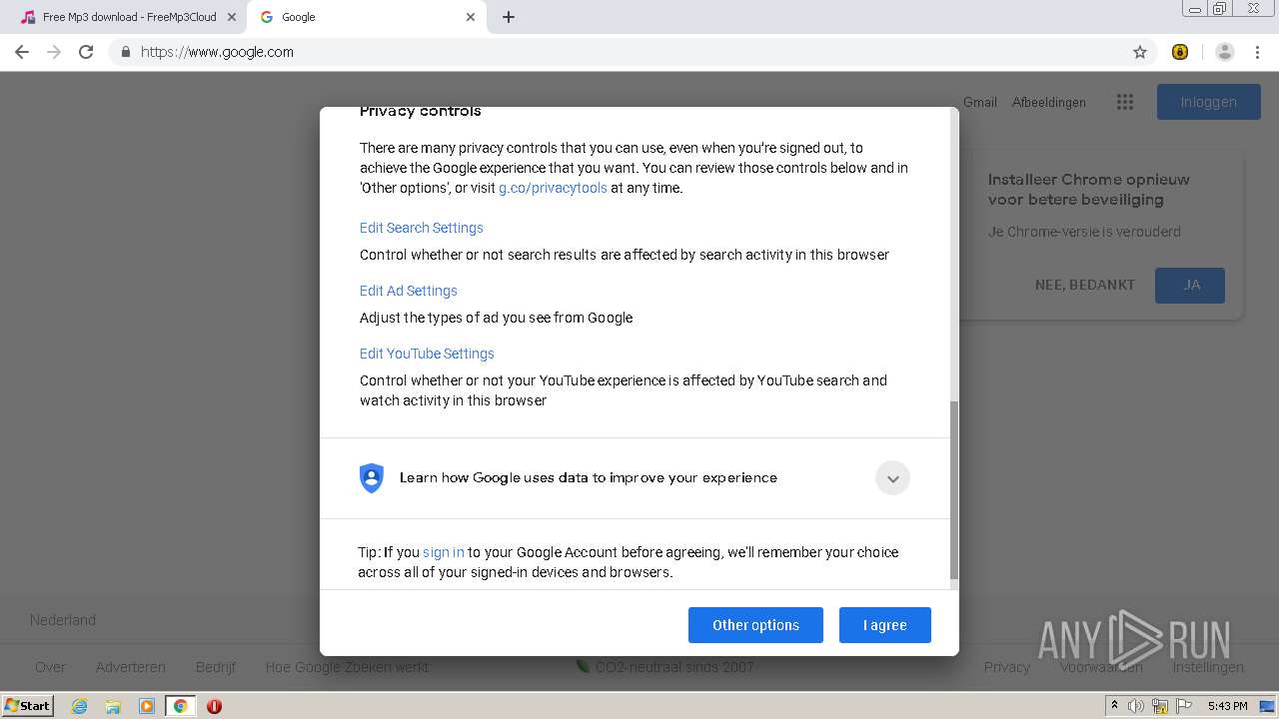Open the Over footer link
Viewport: 1279px width, 719px height.
[x=50, y=667]
